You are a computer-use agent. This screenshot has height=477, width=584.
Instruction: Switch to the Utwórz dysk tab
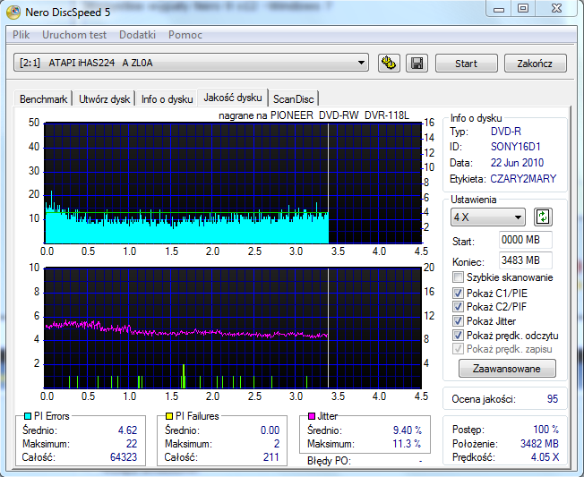coord(104,99)
